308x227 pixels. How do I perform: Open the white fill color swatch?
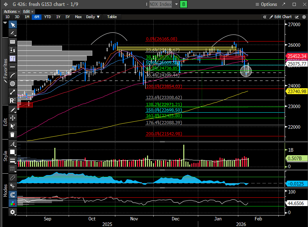point(13,152)
